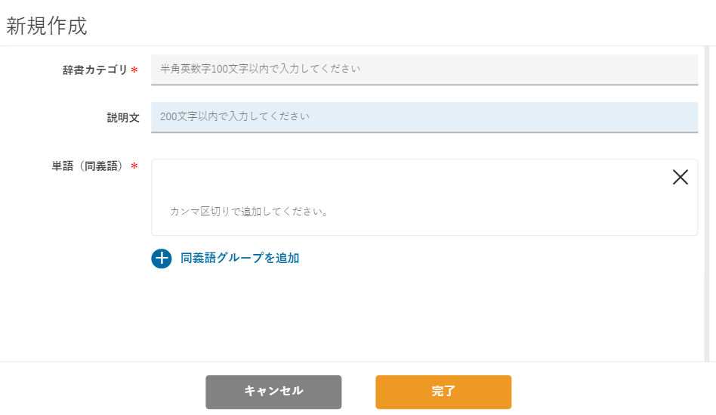Viewport: 716px width, 415px height.
Task: Click the blue plus circle icon
Action: (x=161, y=259)
